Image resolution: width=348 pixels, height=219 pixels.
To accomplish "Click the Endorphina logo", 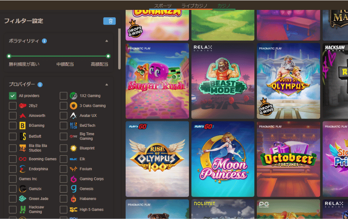I will click(22, 169).
